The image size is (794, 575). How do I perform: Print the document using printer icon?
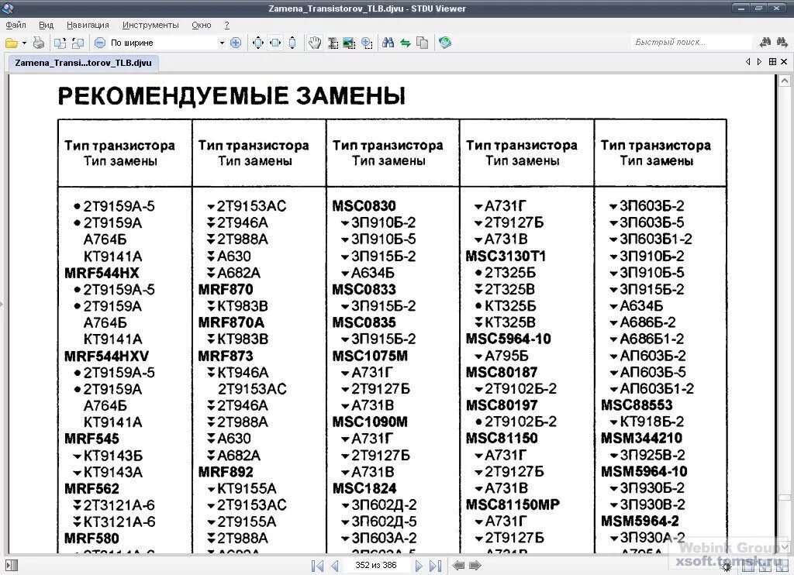tap(39, 43)
